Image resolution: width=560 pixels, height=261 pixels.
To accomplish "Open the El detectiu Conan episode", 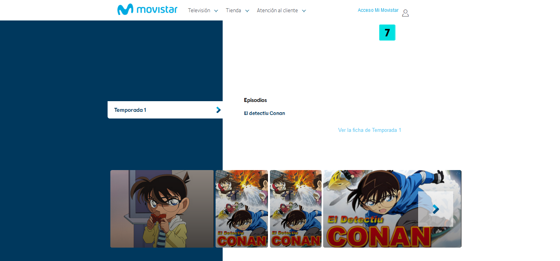I will point(264,113).
